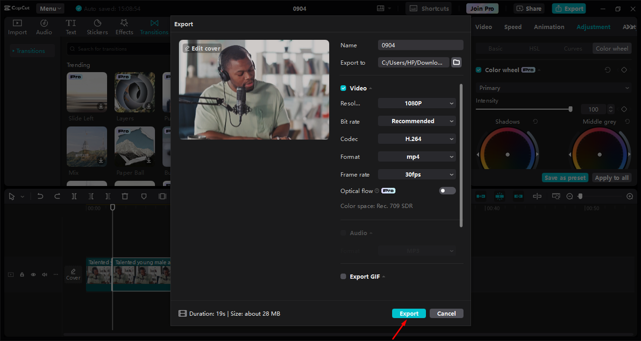Click the redo arrow in timeline toolbar

57,196
